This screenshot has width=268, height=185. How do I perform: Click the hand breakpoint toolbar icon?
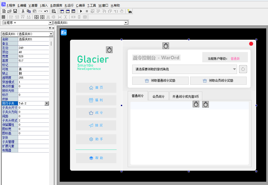[x=121, y=11]
